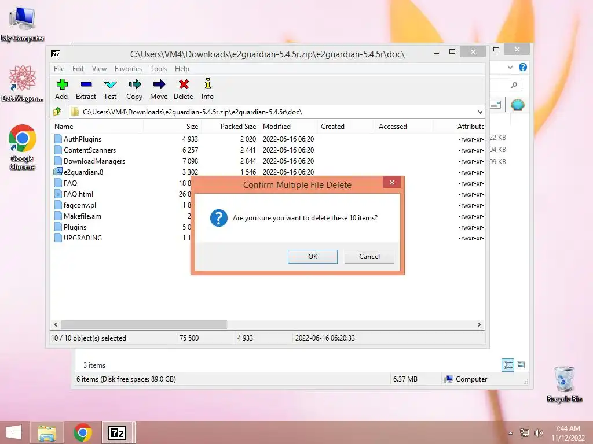Sort by Modified column header
Viewport: 593px width, 444px height.
point(288,127)
